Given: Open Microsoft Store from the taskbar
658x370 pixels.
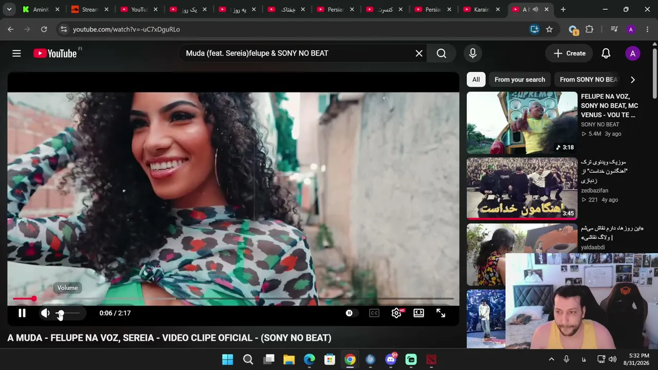Looking at the screenshot, I should pos(330,359).
